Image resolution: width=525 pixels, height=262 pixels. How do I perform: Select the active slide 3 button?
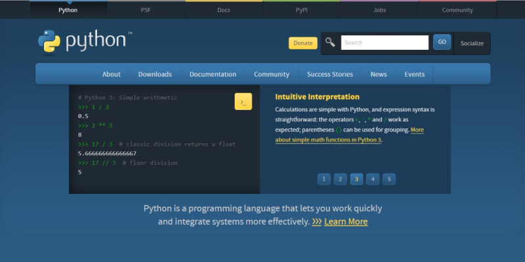(x=356, y=179)
